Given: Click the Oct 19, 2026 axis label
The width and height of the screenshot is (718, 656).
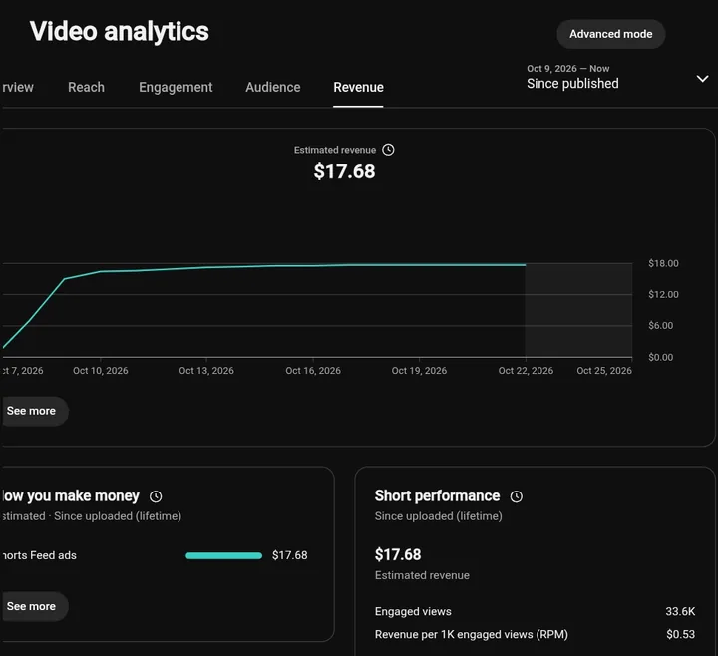Looking at the screenshot, I should [x=419, y=370].
